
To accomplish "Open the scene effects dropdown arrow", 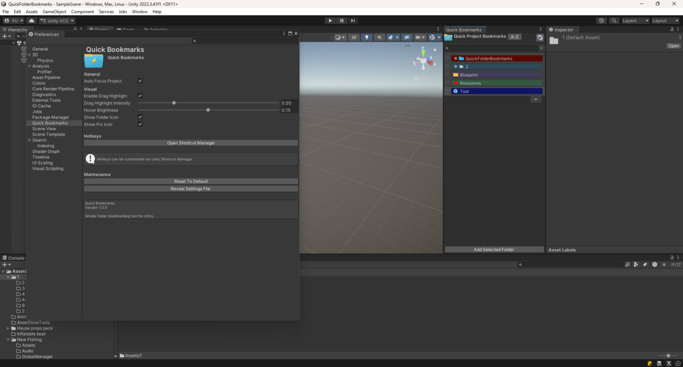I will 397,38.
